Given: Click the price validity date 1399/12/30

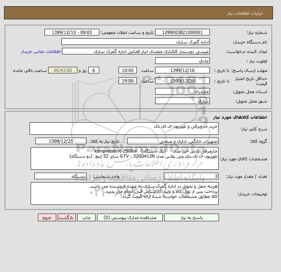Looking at the screenshot, I should pyautogui.click(x=182, y=81).
